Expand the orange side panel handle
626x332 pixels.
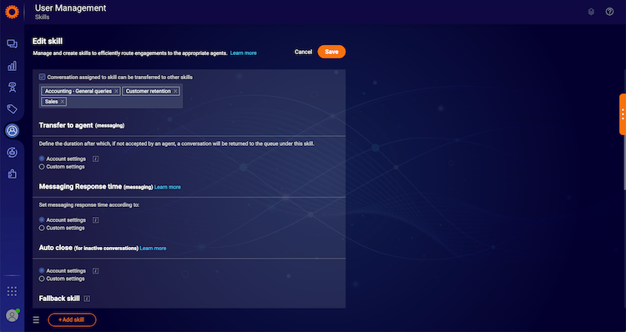pos(623,114)
